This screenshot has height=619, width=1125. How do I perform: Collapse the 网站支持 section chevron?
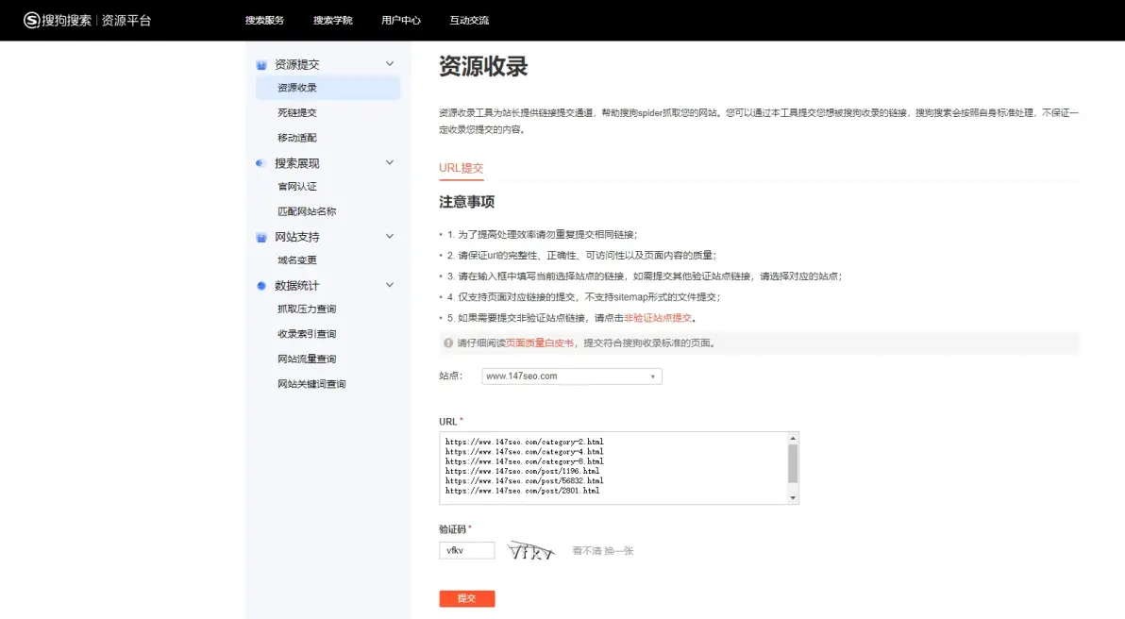coord(390,236)
